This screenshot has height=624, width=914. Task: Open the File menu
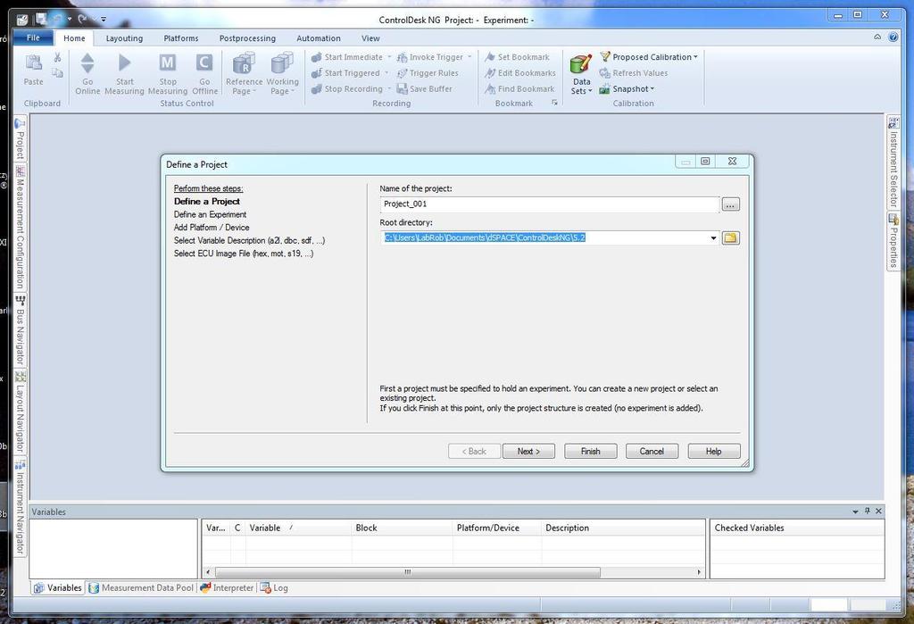pyautogui.click(x=33, y=37)
